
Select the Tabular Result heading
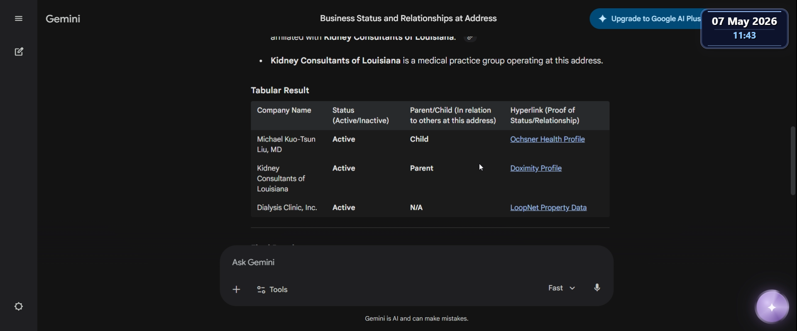[280, 90]
